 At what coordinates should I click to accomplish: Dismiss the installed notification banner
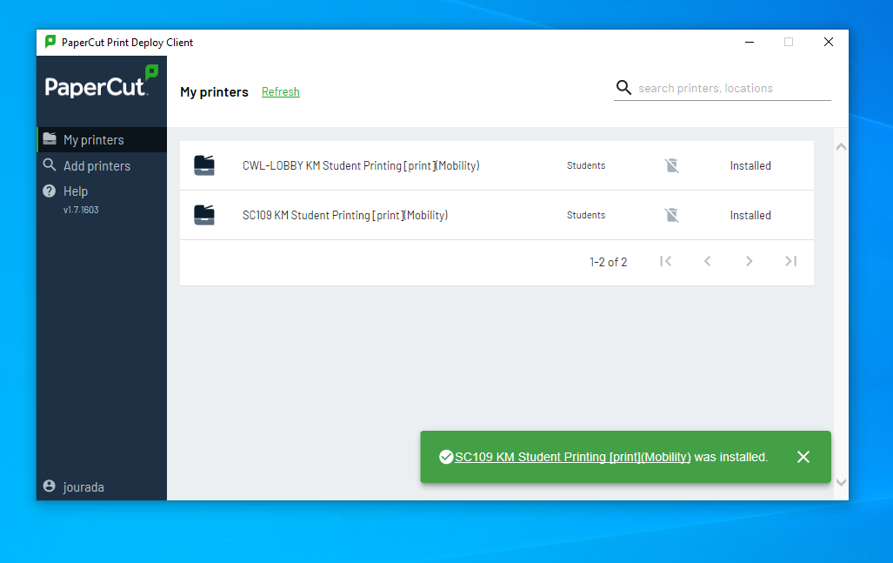803,457
